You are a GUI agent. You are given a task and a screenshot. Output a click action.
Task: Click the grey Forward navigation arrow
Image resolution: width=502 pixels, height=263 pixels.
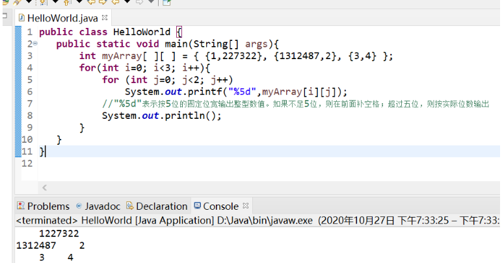(139, 3)
